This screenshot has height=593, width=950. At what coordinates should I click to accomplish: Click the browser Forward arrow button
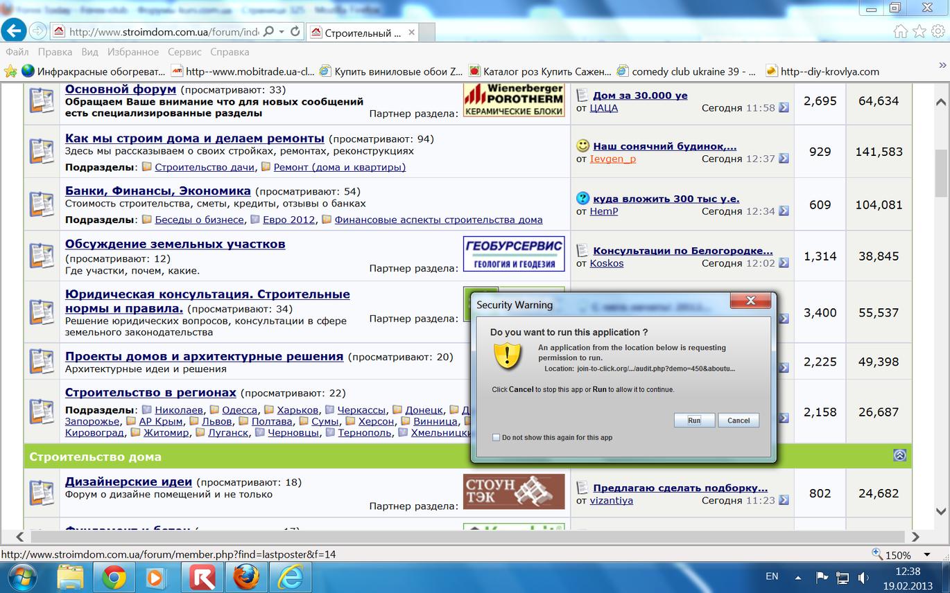[37, 30]
